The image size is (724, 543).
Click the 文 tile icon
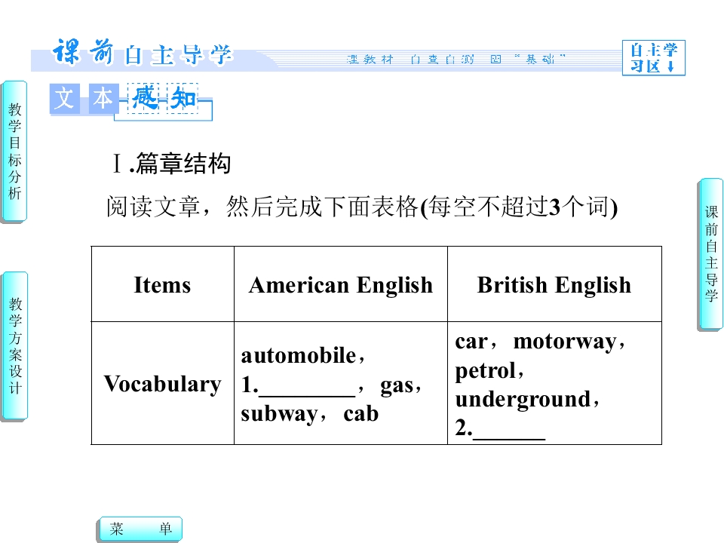(x=65, y=98)
